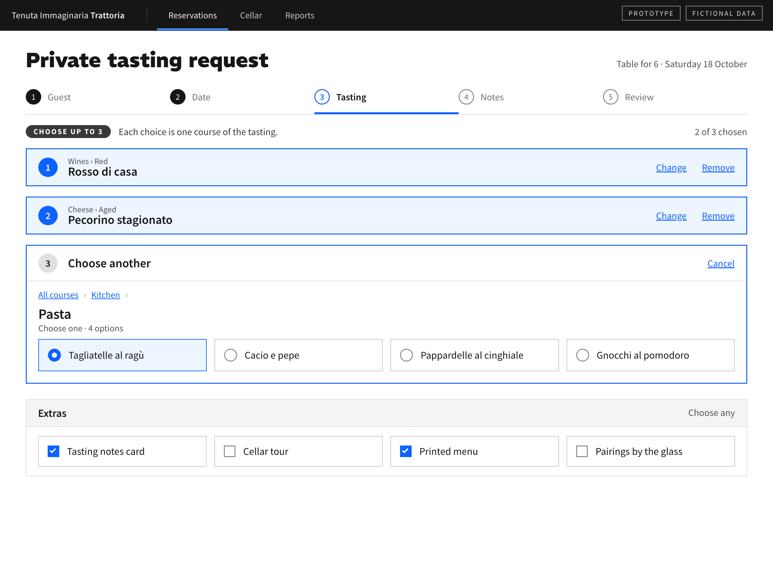
Task: Open the Reservations tab
Action: [193, 15]
